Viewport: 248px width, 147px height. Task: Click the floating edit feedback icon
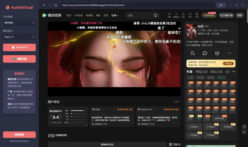coord(244,127)
